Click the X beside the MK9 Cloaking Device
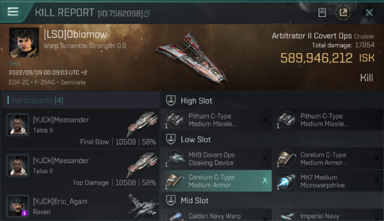Screen dimensions: 384x221 (265, 159)
